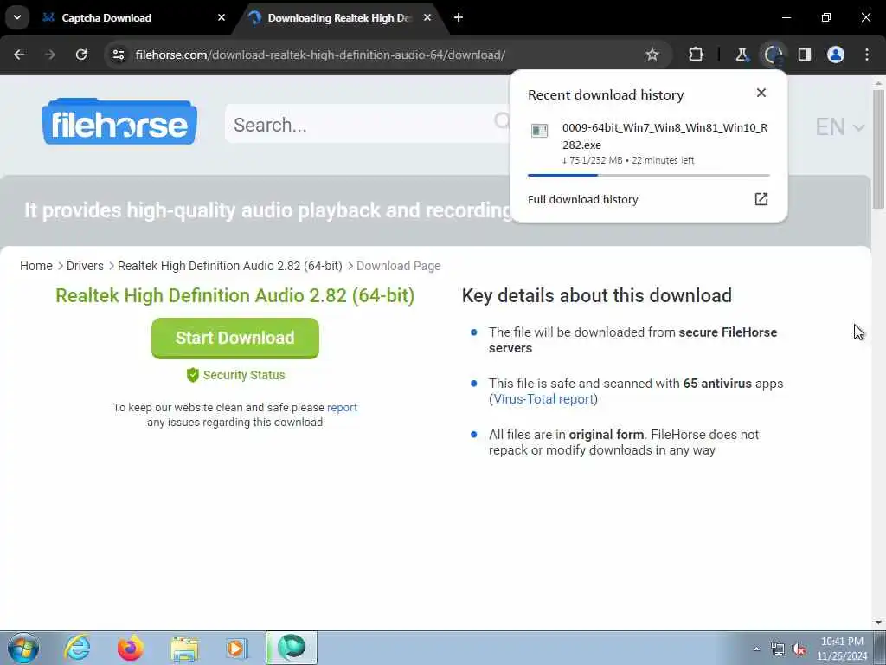Restore down the browser window

pos(826,17)
